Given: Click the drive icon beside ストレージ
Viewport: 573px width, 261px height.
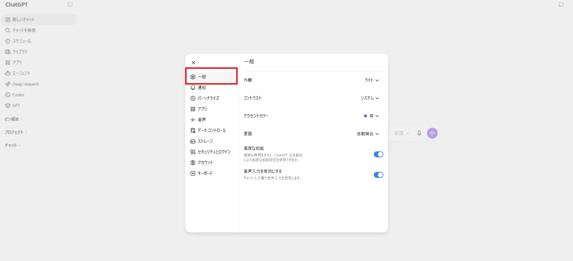Looking at the screenshot, I should 193,141.
